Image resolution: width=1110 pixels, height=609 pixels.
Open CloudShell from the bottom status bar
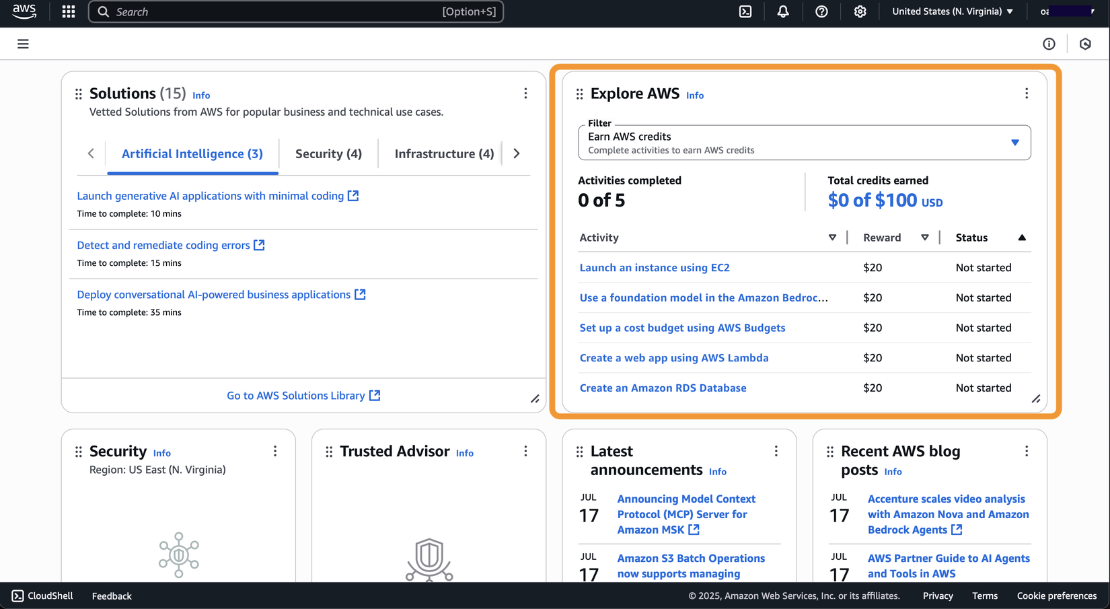pos(42,596)
